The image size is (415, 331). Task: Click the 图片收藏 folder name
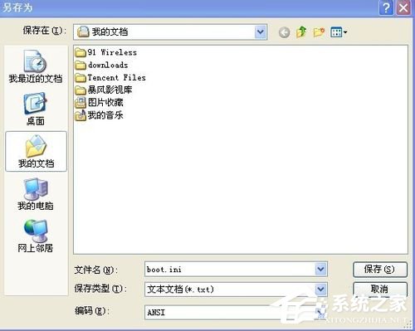(105, 103)
